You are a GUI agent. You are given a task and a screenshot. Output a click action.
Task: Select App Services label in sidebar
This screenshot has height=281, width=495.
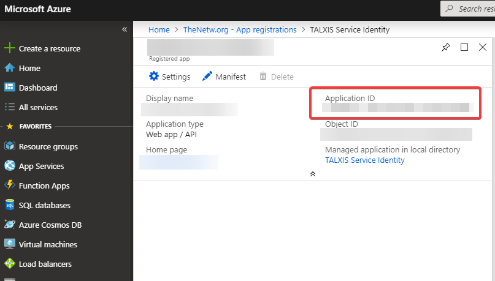point(41,167)
